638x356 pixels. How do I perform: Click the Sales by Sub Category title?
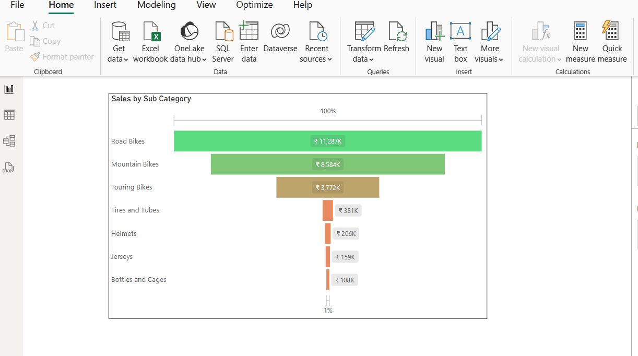[x=151, y=99]
